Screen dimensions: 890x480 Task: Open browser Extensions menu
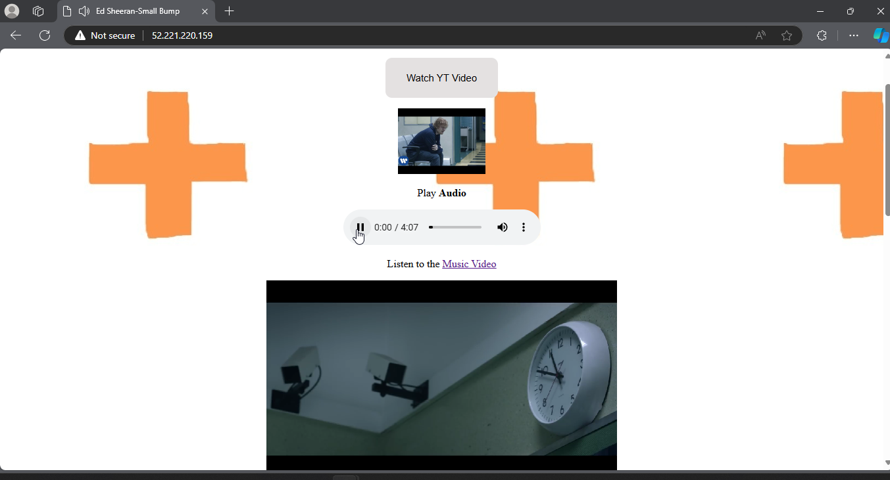[822, 35]
